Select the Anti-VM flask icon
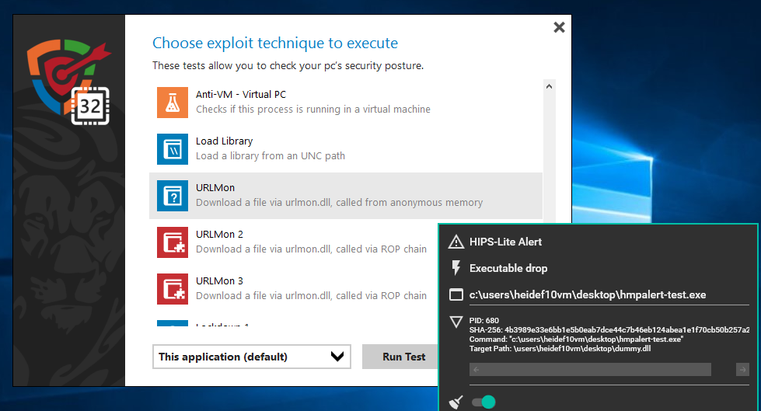 [173, 103]
